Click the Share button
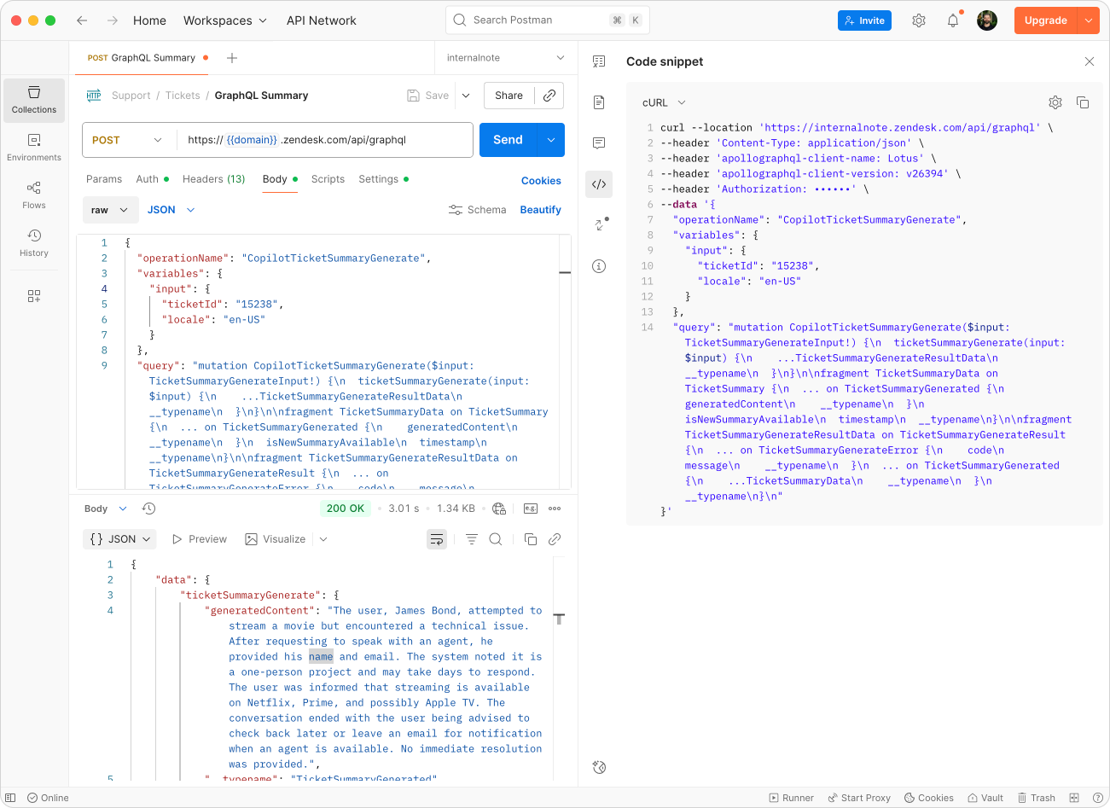The image size is (1110, 808). tap(509, 96)
